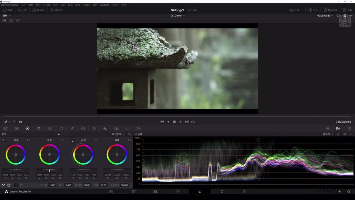The height and width of the screenshot is (200, 355).
Task: Open the RGB Mixer palette
Action: pos(38,129)
